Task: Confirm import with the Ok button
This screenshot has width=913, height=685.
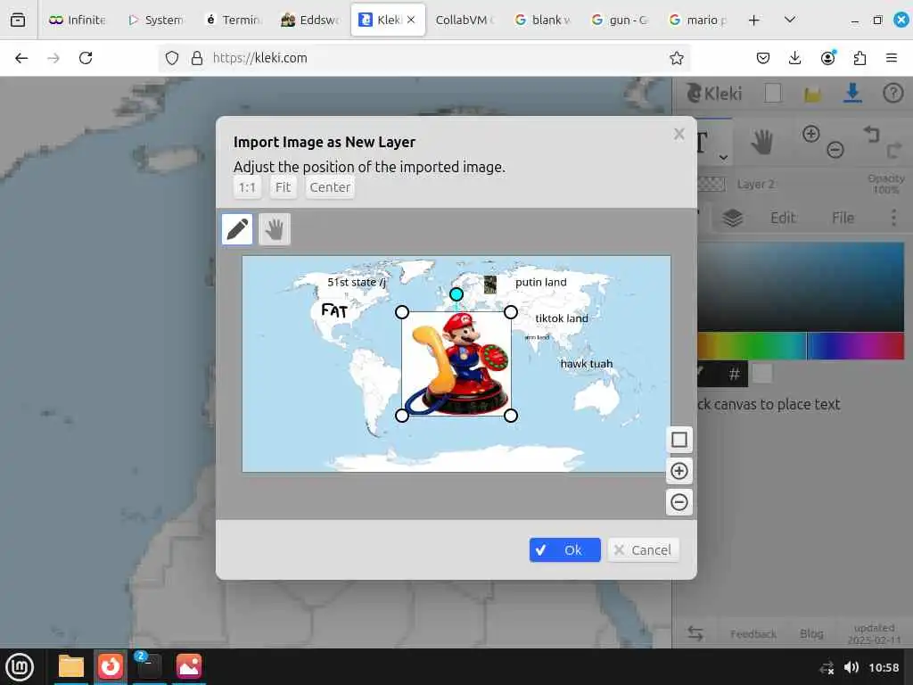Action: [x=564, y=549]
